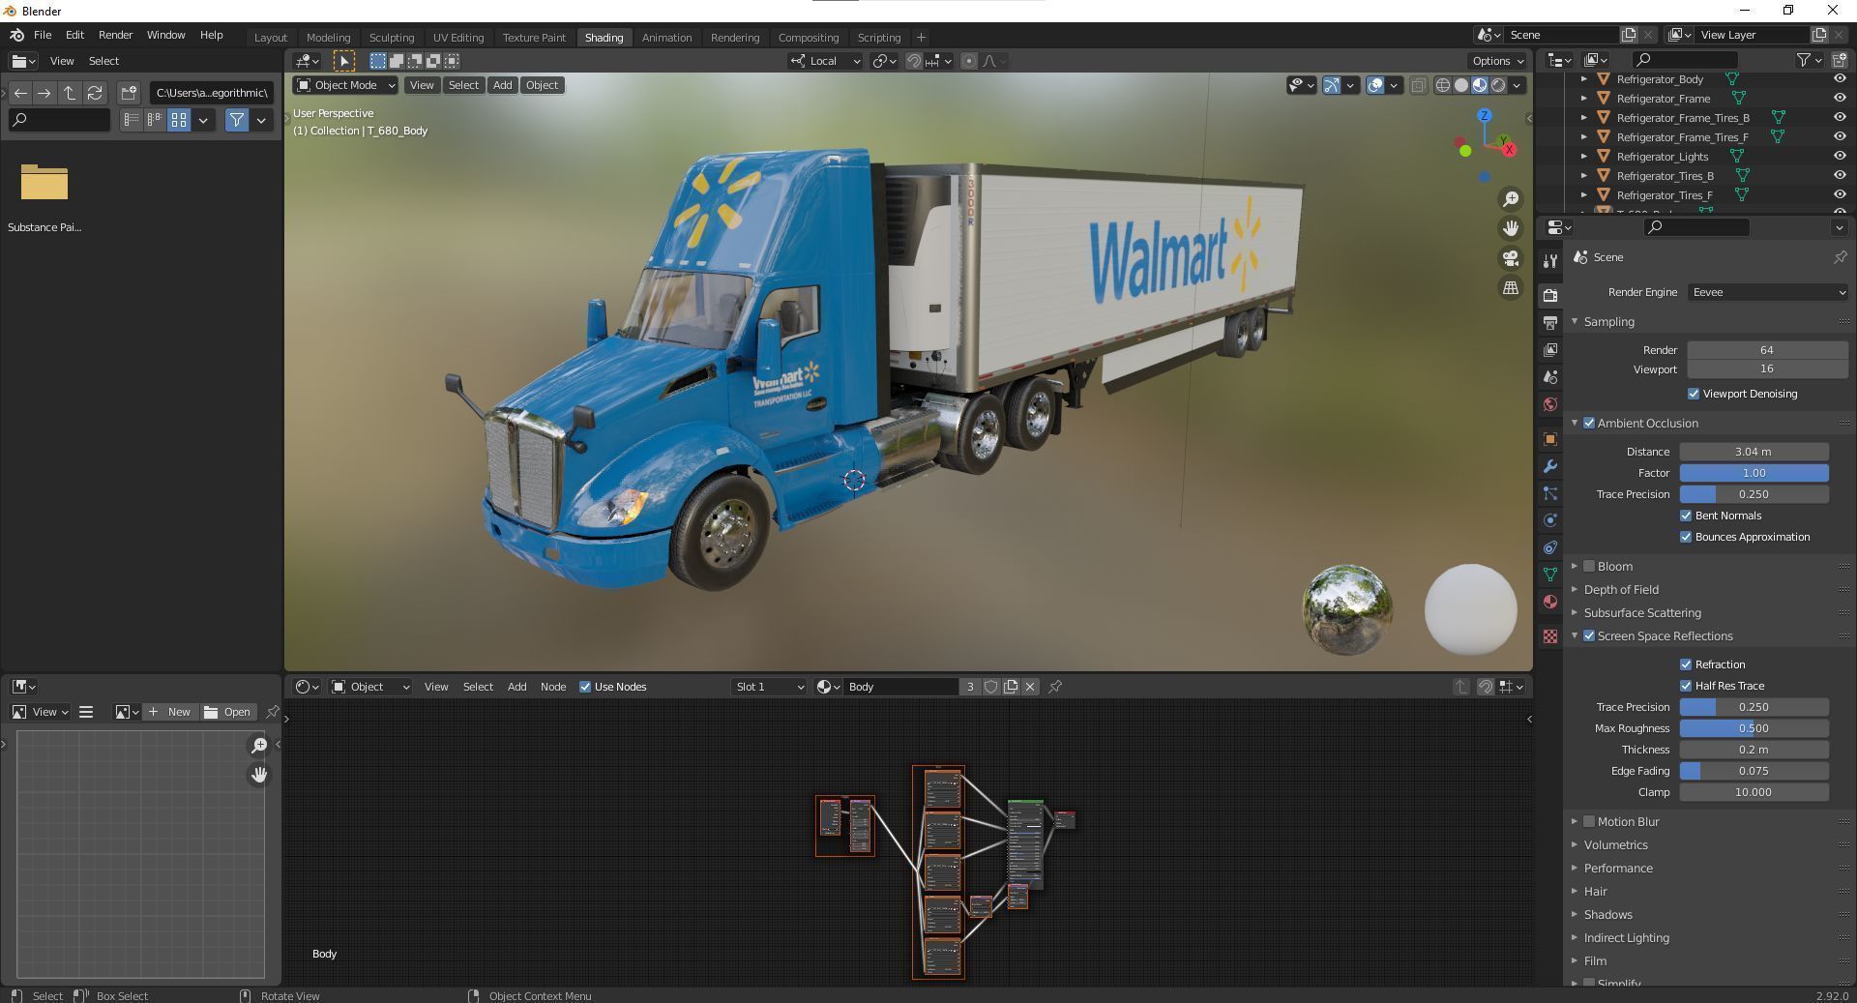Pin the node editor material

[x=1055, y=687]
